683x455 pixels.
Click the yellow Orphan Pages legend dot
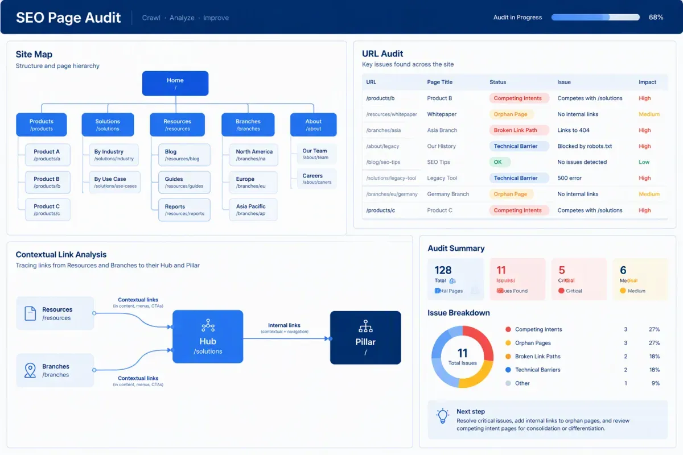coord(508,343)
